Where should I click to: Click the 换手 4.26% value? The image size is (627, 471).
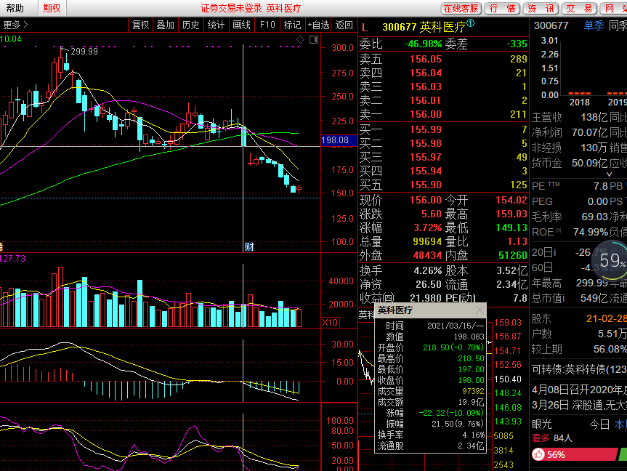427,271
